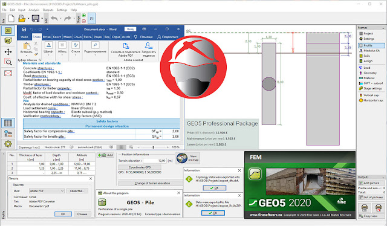Add a construction stage with green plus
This screenshot has height=226, width=387.
point(83,16)
